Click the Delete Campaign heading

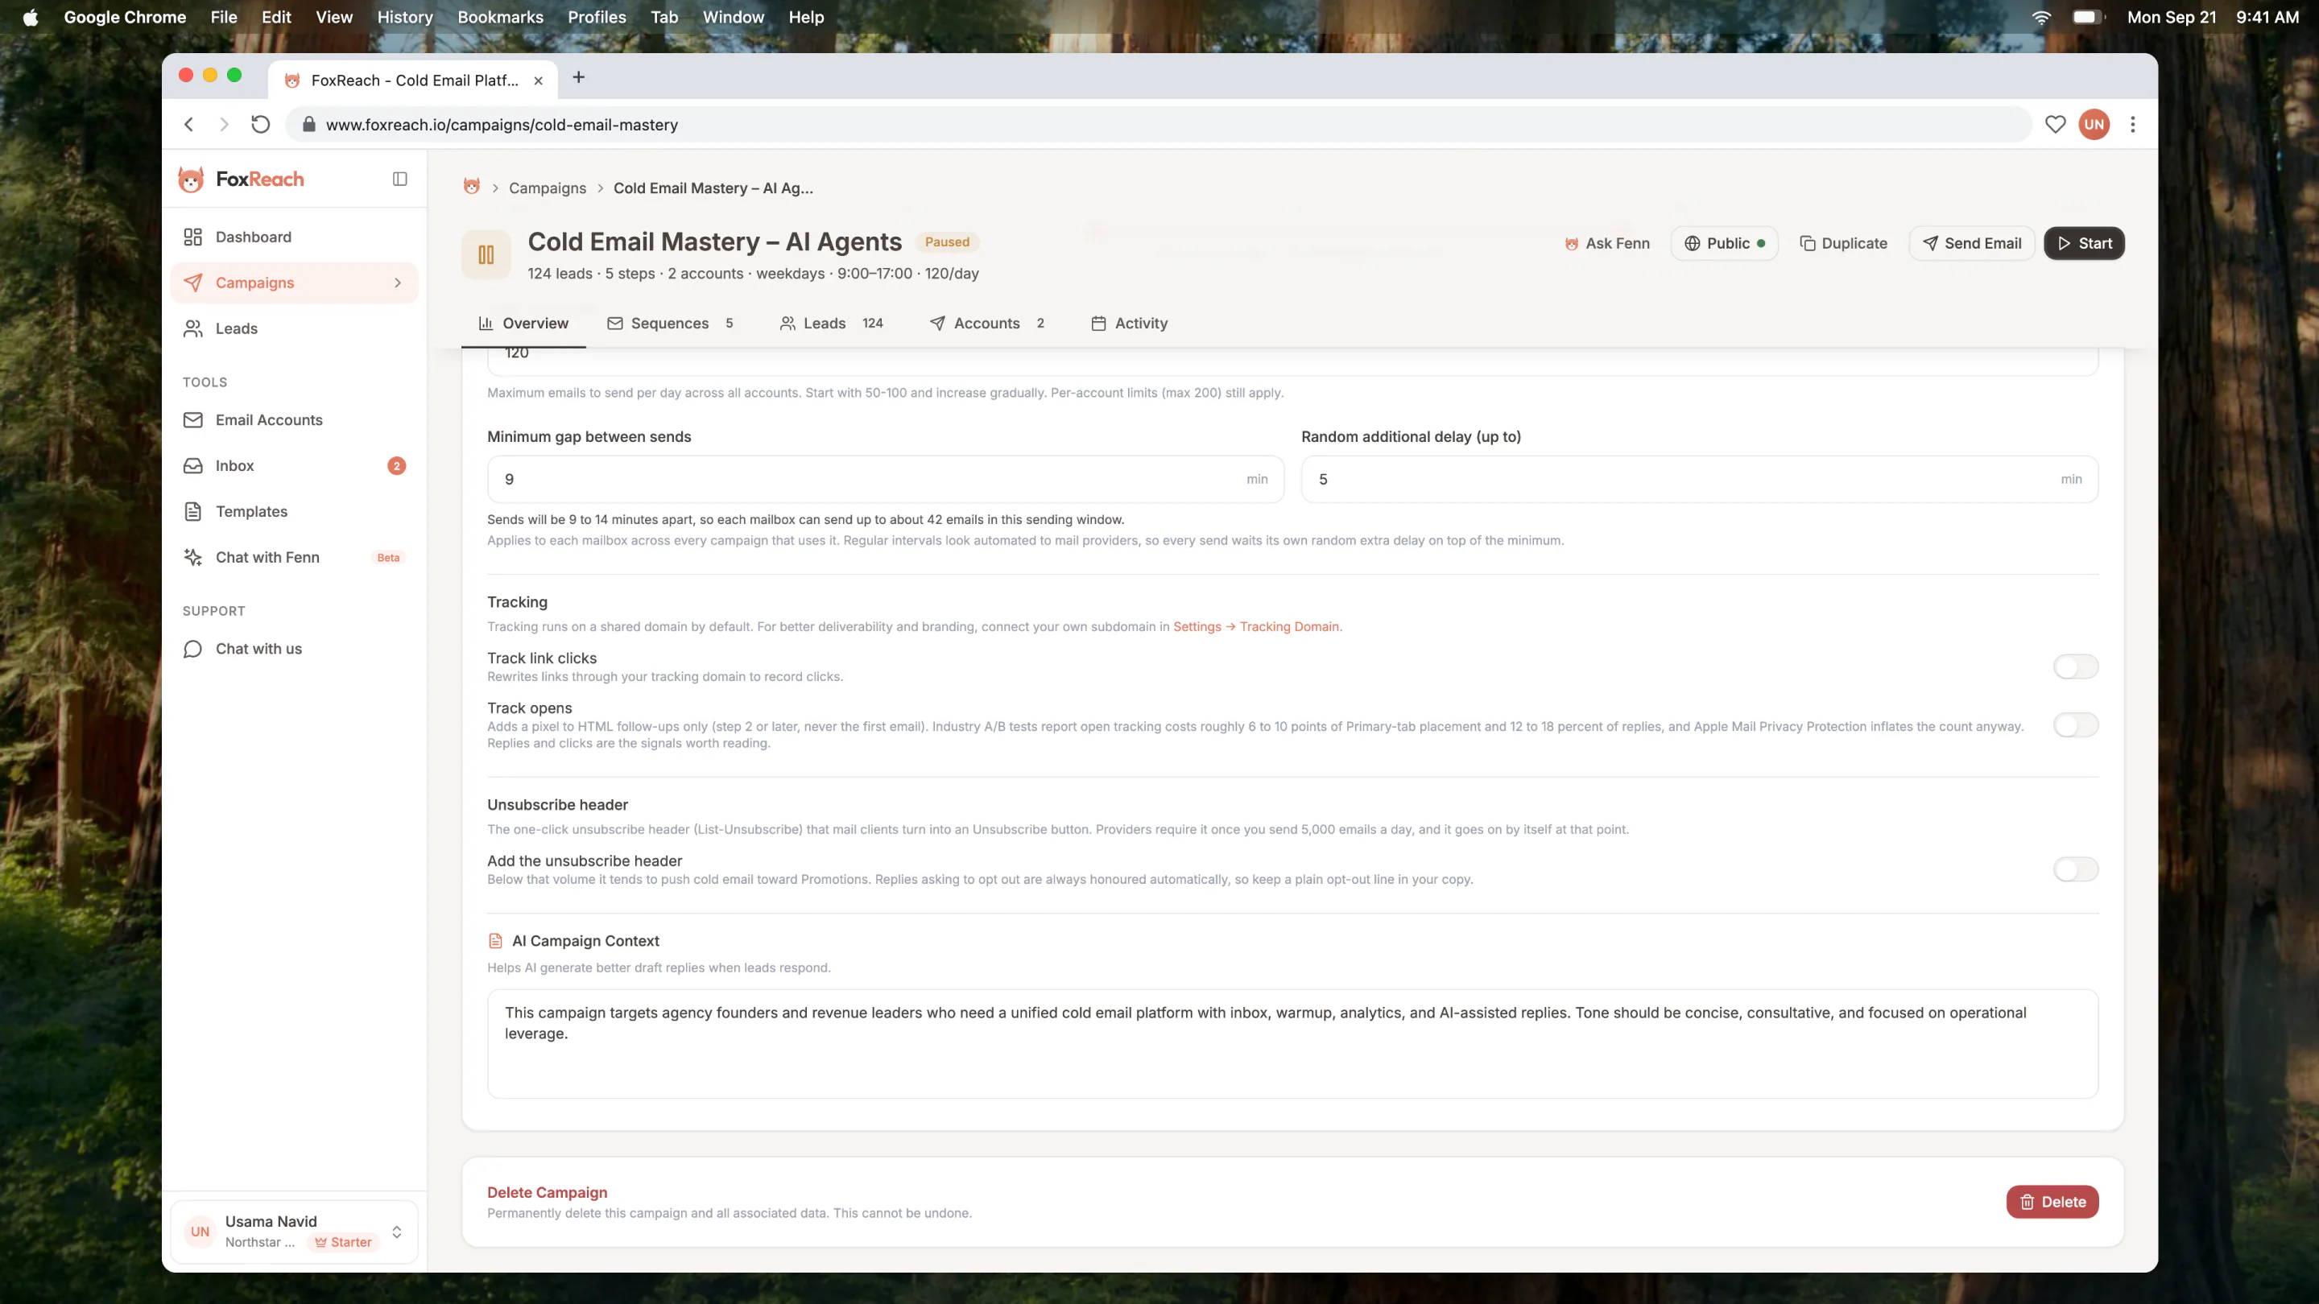[x=548, y=1192]
